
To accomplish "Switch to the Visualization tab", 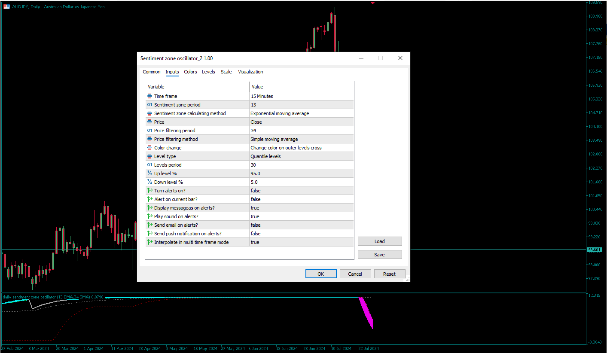I will (250, 72).
